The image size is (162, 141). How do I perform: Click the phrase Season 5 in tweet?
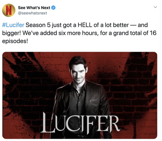[x=38, y=25]
